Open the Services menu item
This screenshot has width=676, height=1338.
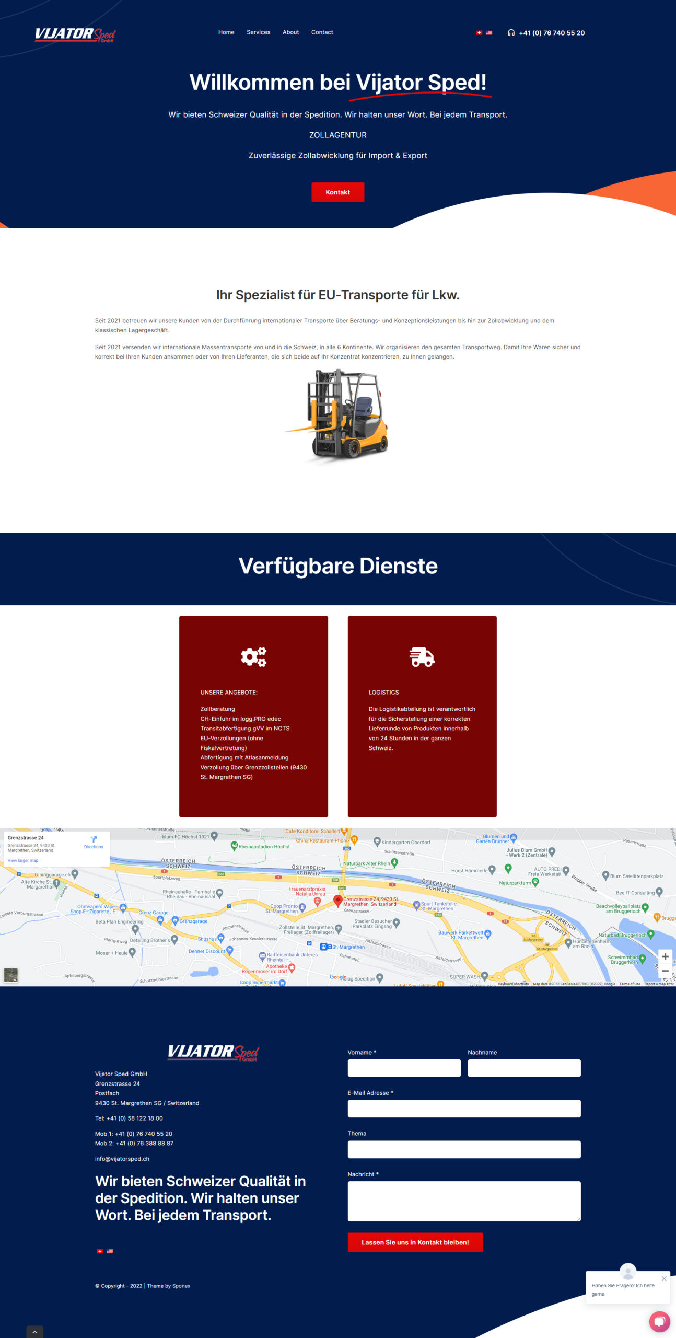click(258, 32)
